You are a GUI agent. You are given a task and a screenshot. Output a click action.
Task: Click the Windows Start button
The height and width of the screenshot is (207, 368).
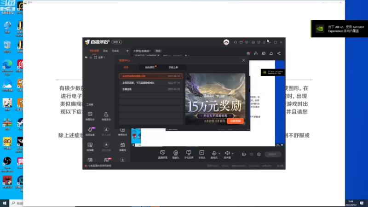coord(5,203)
